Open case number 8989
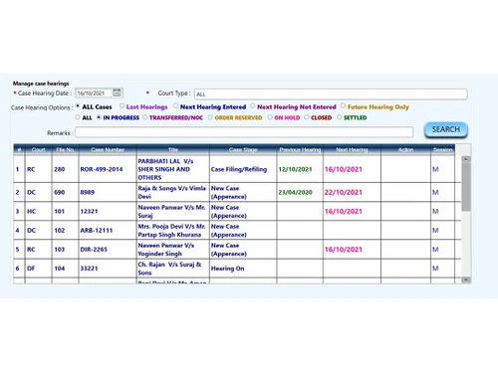Screen dimensions: 498x373 88,192
